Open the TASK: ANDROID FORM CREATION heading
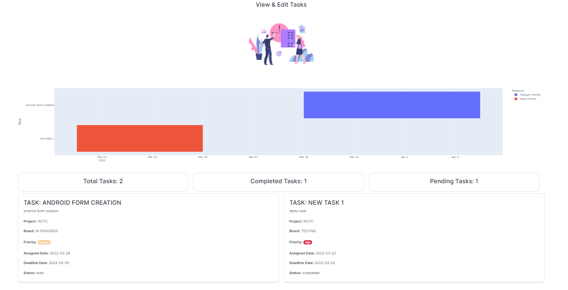 [x=72, y=203]
